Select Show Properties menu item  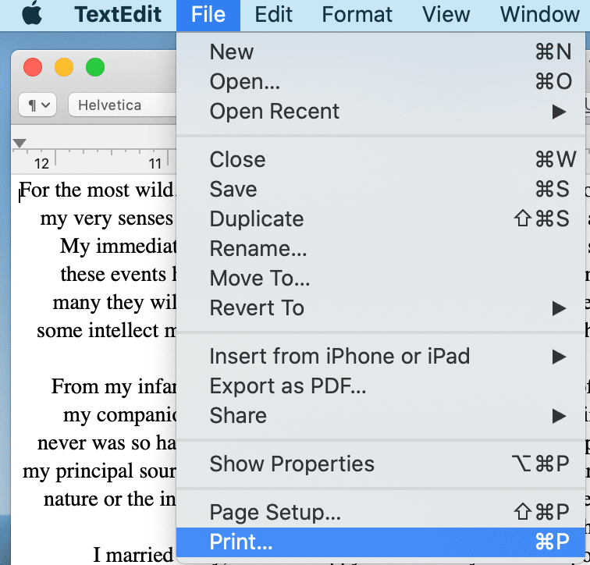tap(380, 464)
